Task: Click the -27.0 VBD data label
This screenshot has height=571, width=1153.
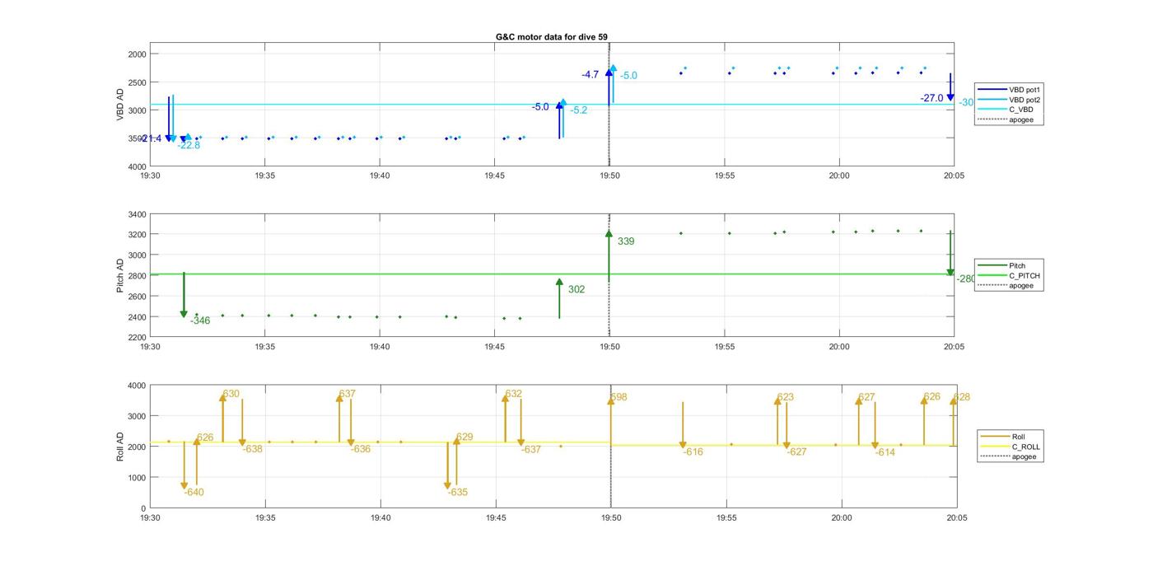Action: tap(932, 98)
